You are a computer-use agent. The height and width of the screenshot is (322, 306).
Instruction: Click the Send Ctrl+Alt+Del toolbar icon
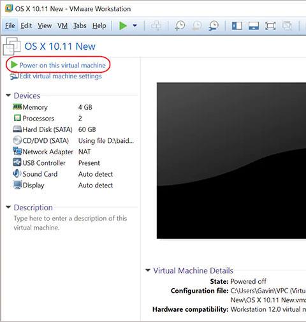click(x=156, y=26)
